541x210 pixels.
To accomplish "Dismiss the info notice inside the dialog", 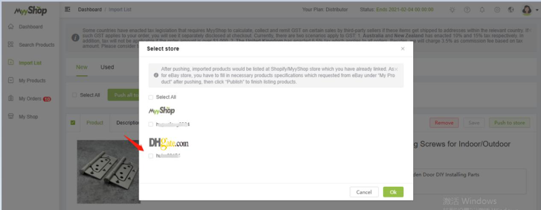I will pyautogui.click(x=396, y=69).
